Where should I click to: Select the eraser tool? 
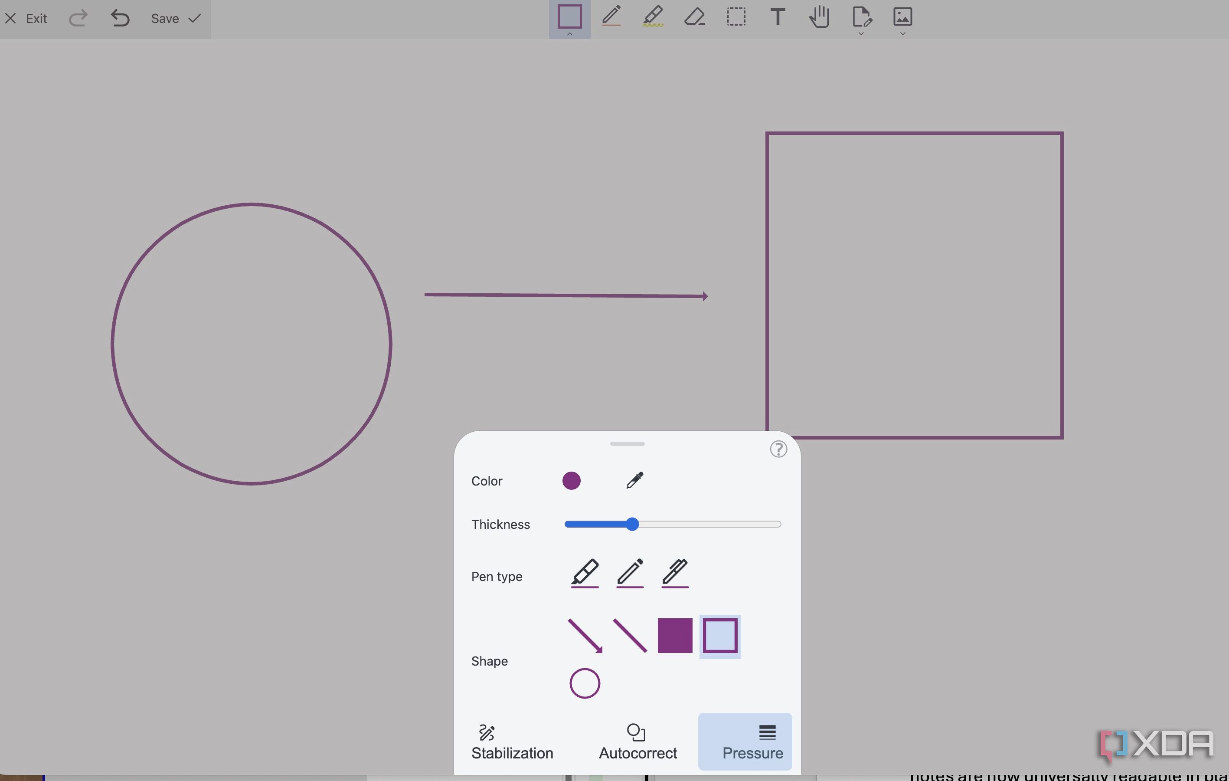[695, 16]
